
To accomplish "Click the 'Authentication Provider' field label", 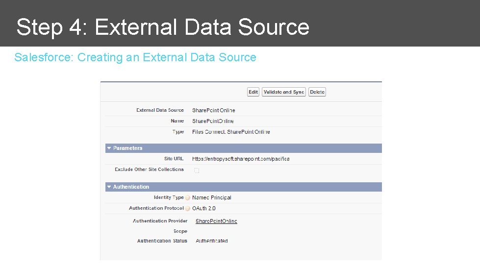I will pos(160,221).
